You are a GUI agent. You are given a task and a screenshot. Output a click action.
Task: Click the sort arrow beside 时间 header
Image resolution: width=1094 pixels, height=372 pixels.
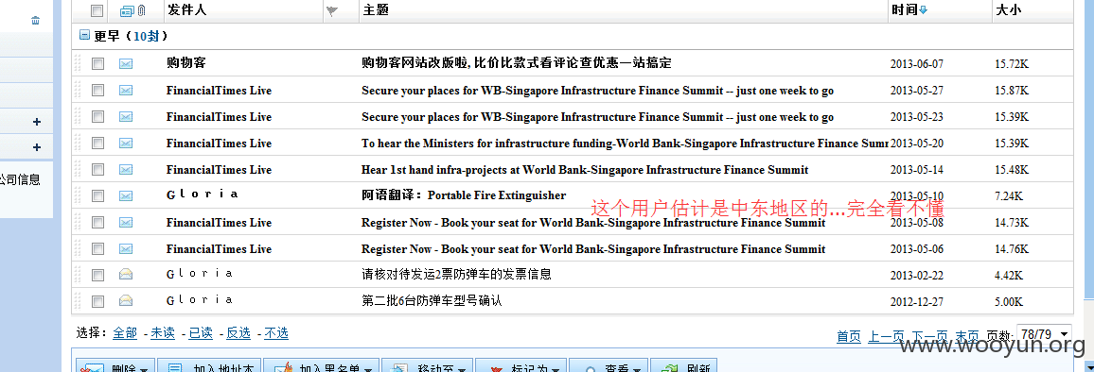(x=924, y=10)
